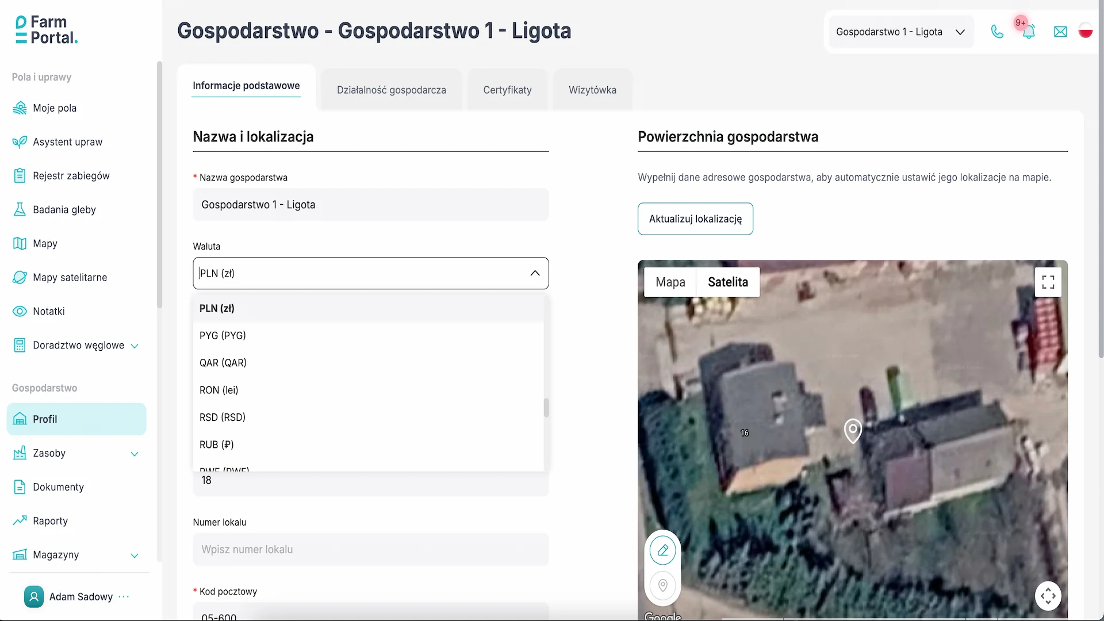Click the map pan control
Viewport: 1104px width, 621px height.
pos(1048,596)
